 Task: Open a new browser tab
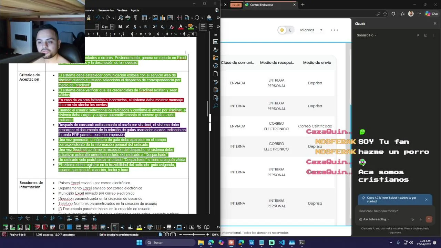pyautogui.click(x=303, y=5)
